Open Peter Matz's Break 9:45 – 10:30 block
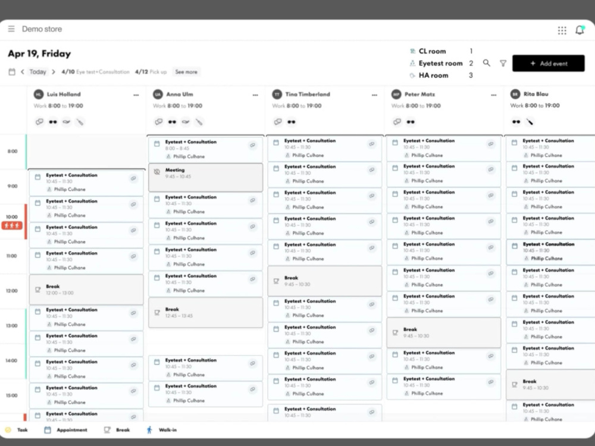The width and height of the screenshot is (595, 446). (444, 332)
